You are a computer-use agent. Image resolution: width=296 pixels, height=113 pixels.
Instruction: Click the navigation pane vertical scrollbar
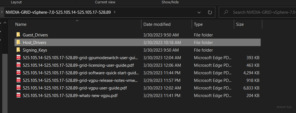5,83
